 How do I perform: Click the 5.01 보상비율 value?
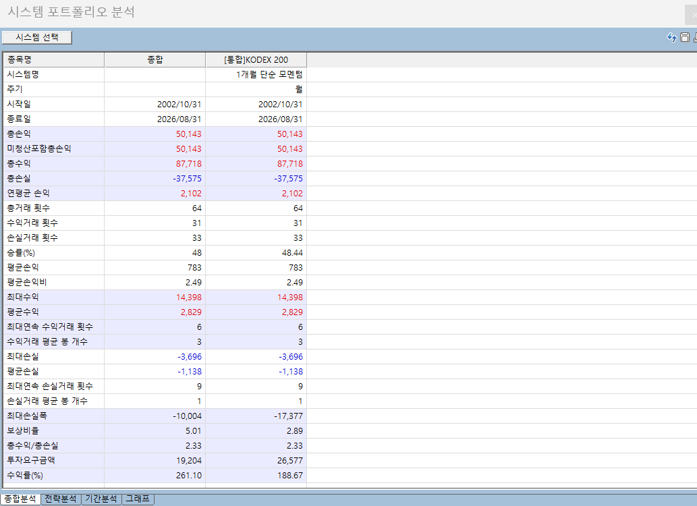(x=194, y=431)
